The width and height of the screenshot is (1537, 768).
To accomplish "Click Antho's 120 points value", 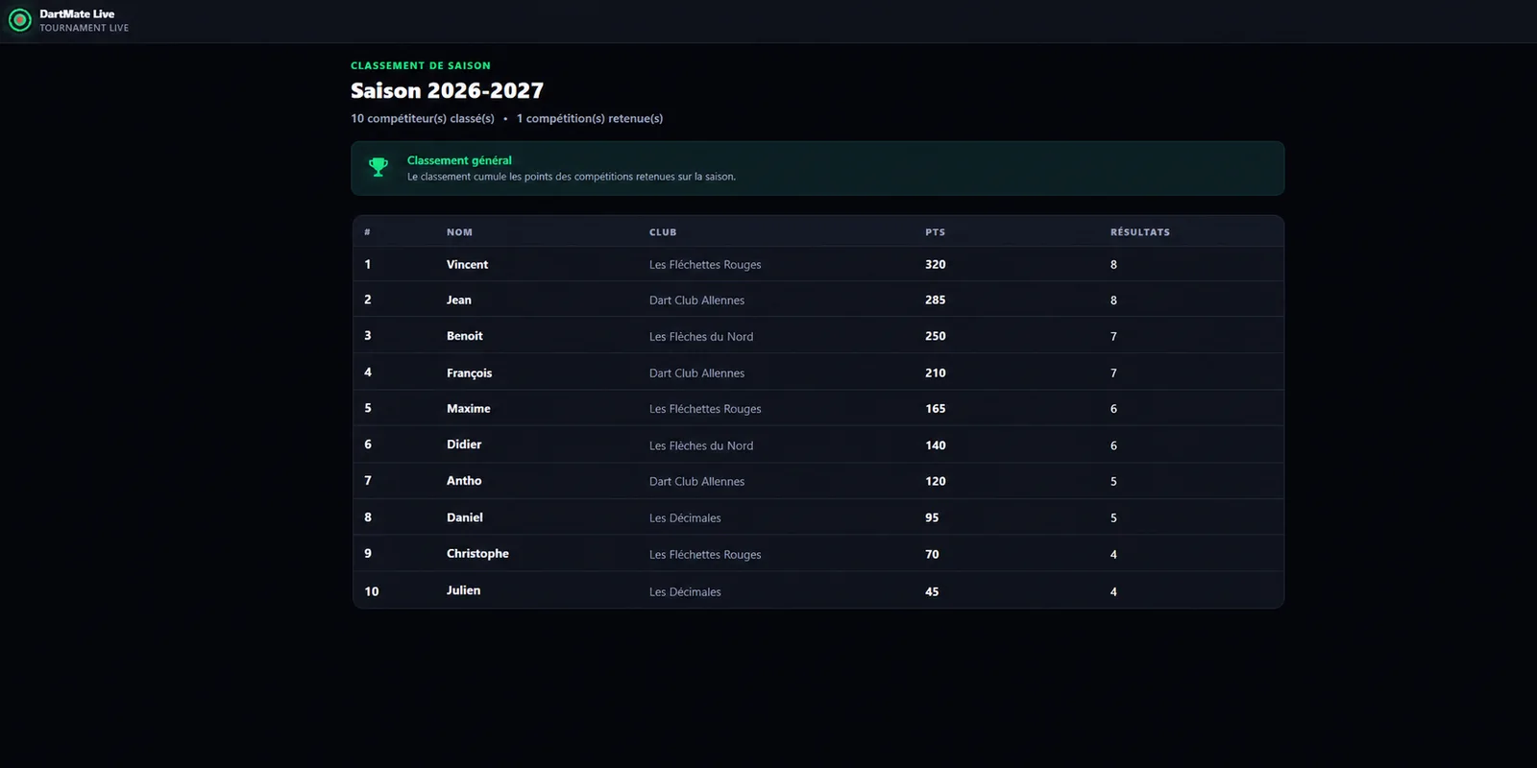I will click(936, 482).
